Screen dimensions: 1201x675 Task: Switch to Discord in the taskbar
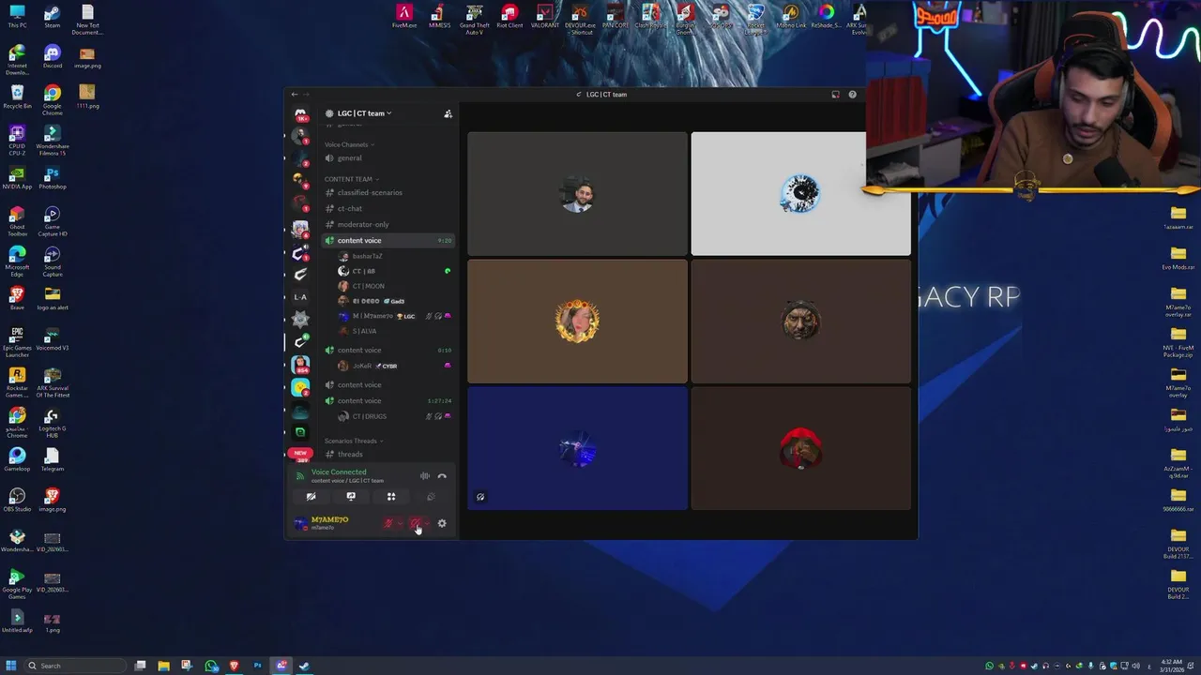(x=281, y=666)
